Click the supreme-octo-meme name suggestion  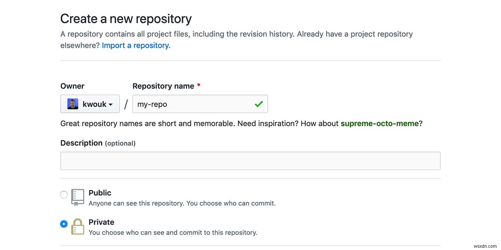pyautogui.click(x=380, y=123)
